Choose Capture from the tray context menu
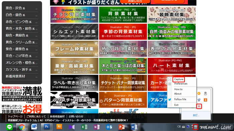234x131 pixels. pos(179,79)
